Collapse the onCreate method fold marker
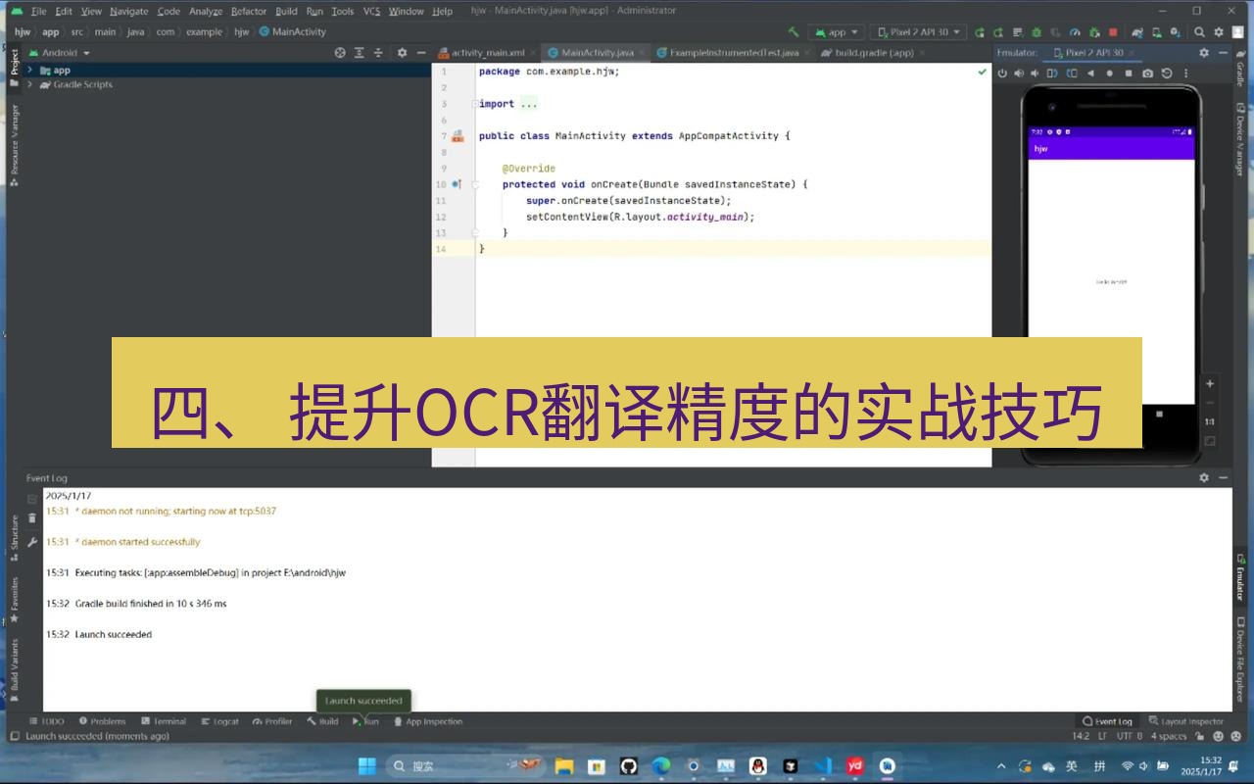The height and width of the screenshot is (784, 1254). pos(475,184)
